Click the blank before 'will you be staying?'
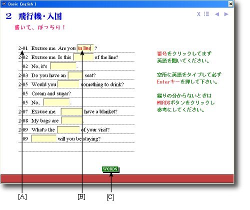The image size is (250, 210). [x=44, y=138]
